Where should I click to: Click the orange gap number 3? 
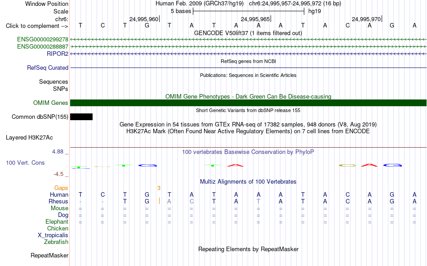(159, 188)
